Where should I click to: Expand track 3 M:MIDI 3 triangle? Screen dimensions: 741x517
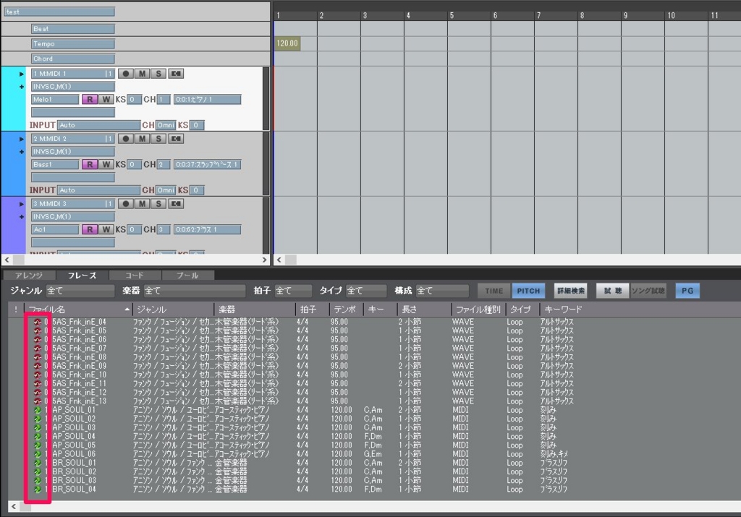click(x=21, y=205)
